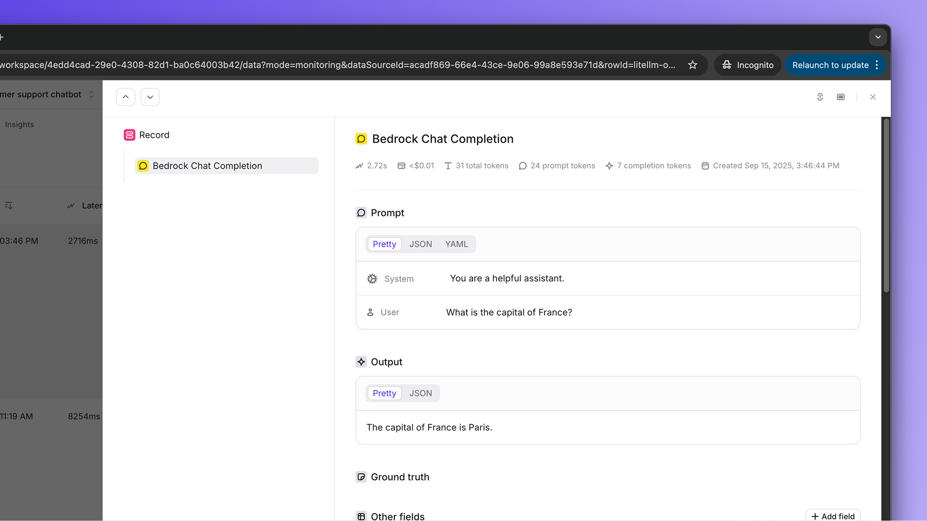This screenshot has height=521, width=927.
Task: Click the calendar icon beside Created date
Action: pyautogui.click(x=706, y=166)
